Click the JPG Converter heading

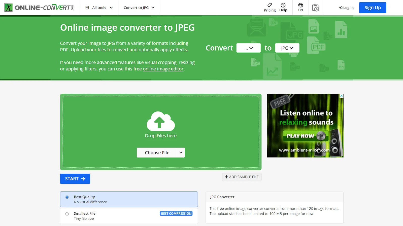tap(222, 197)
